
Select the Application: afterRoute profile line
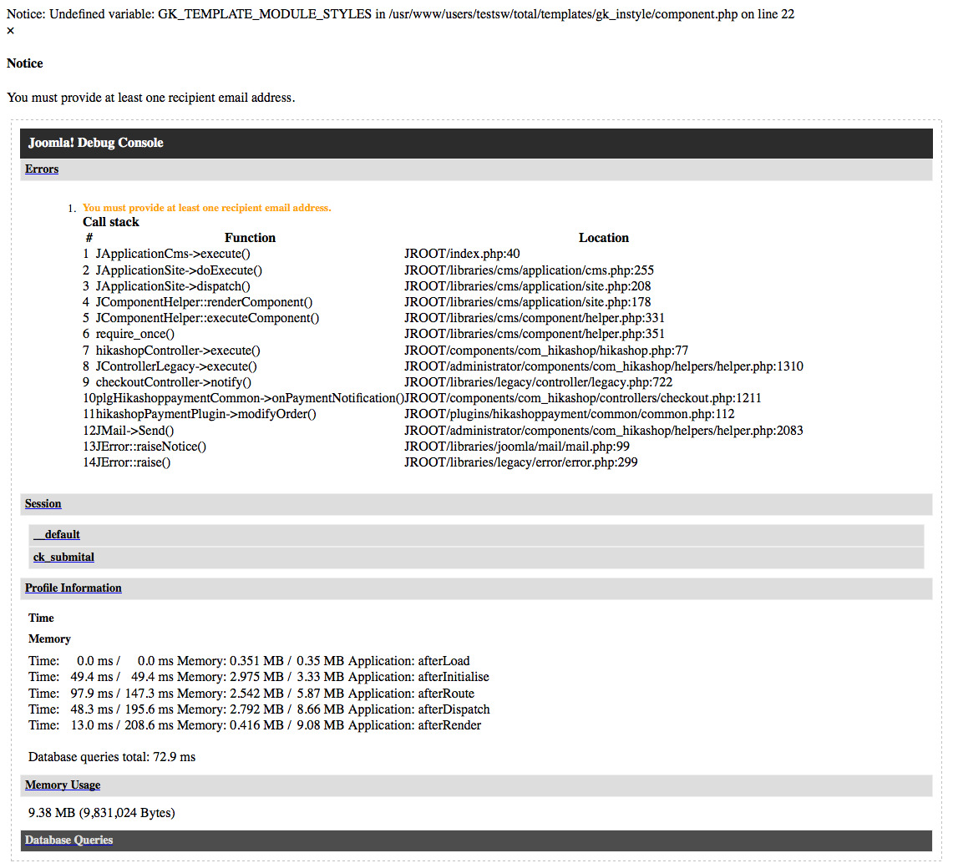251,694
